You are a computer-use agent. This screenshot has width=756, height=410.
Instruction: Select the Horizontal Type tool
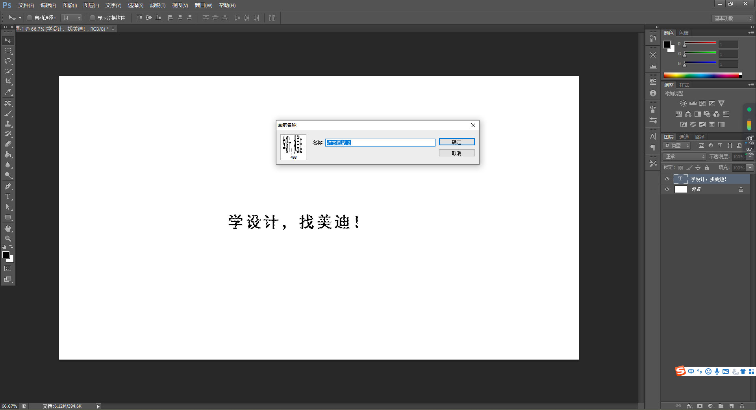pyautogui.click(x=7, y=197)
